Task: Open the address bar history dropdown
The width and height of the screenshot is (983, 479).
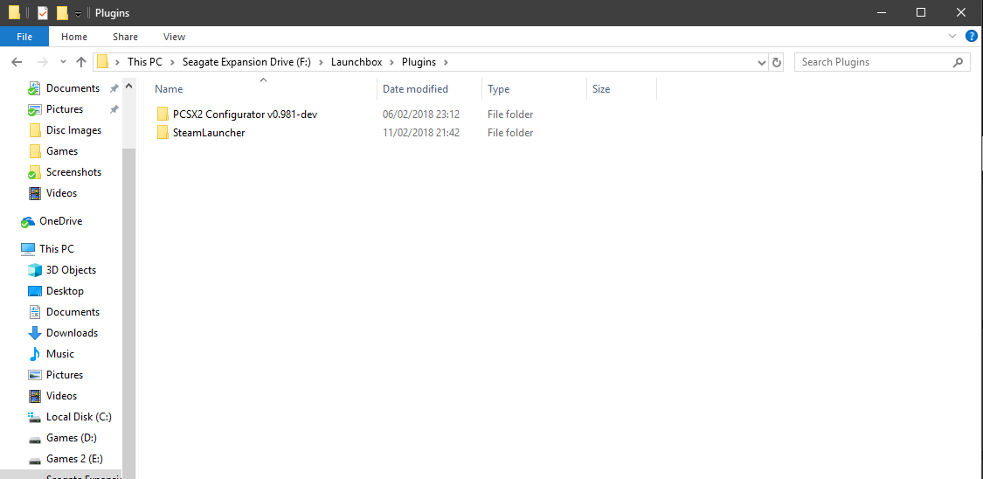Action: pos(762,63)
